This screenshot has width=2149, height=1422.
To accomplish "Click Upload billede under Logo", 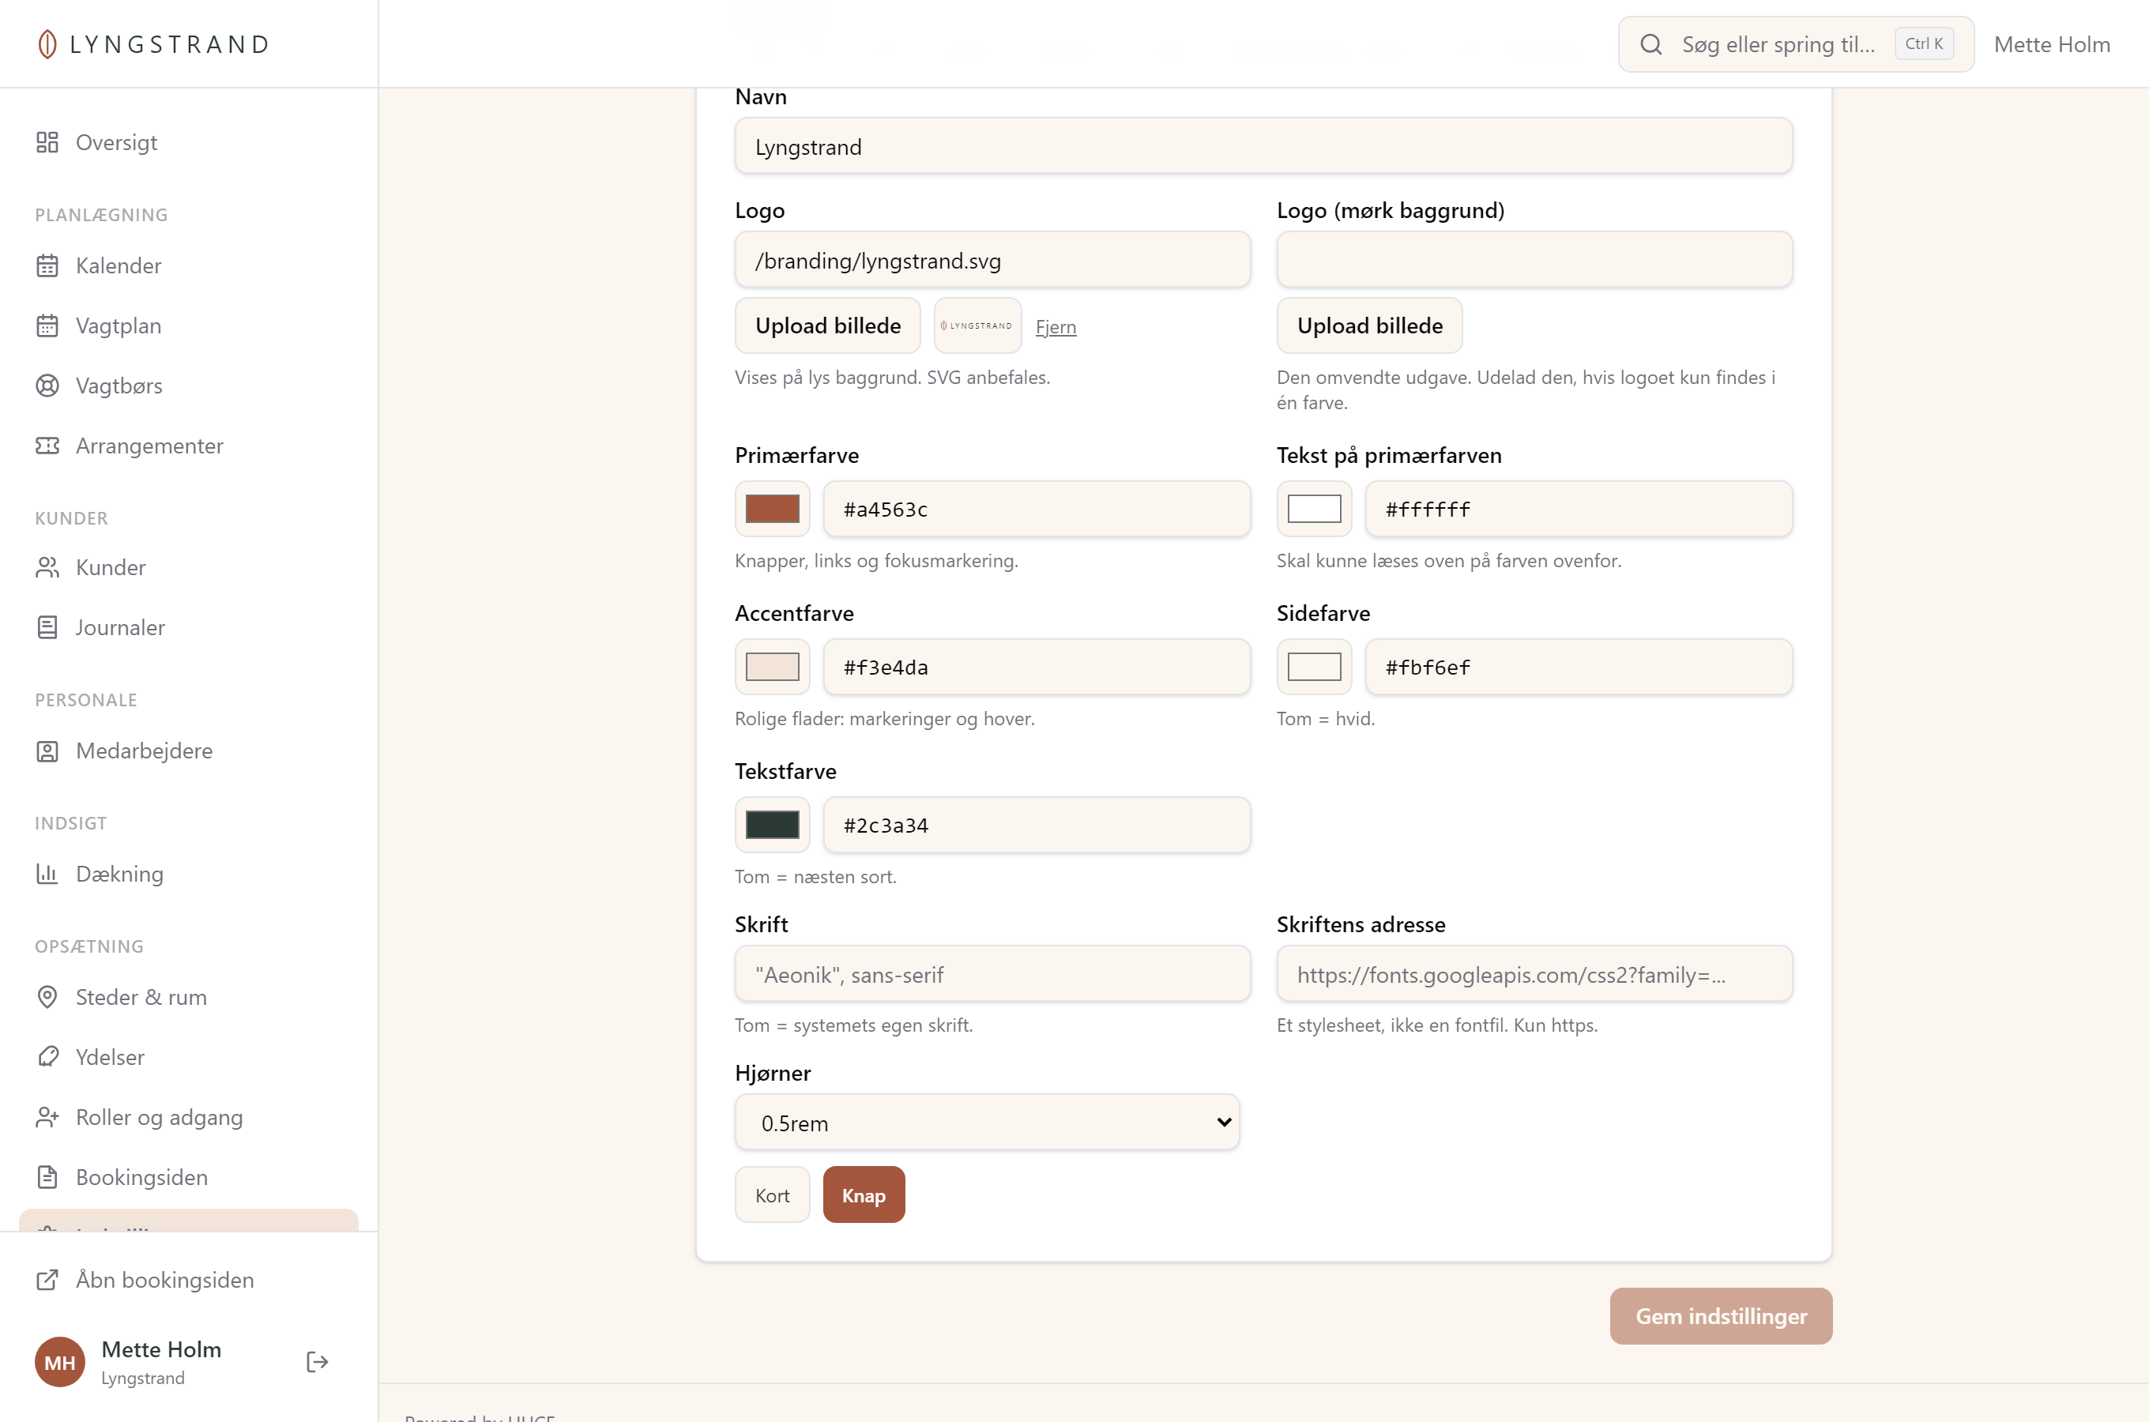I will pyautogui.click(x=828, y=325).
